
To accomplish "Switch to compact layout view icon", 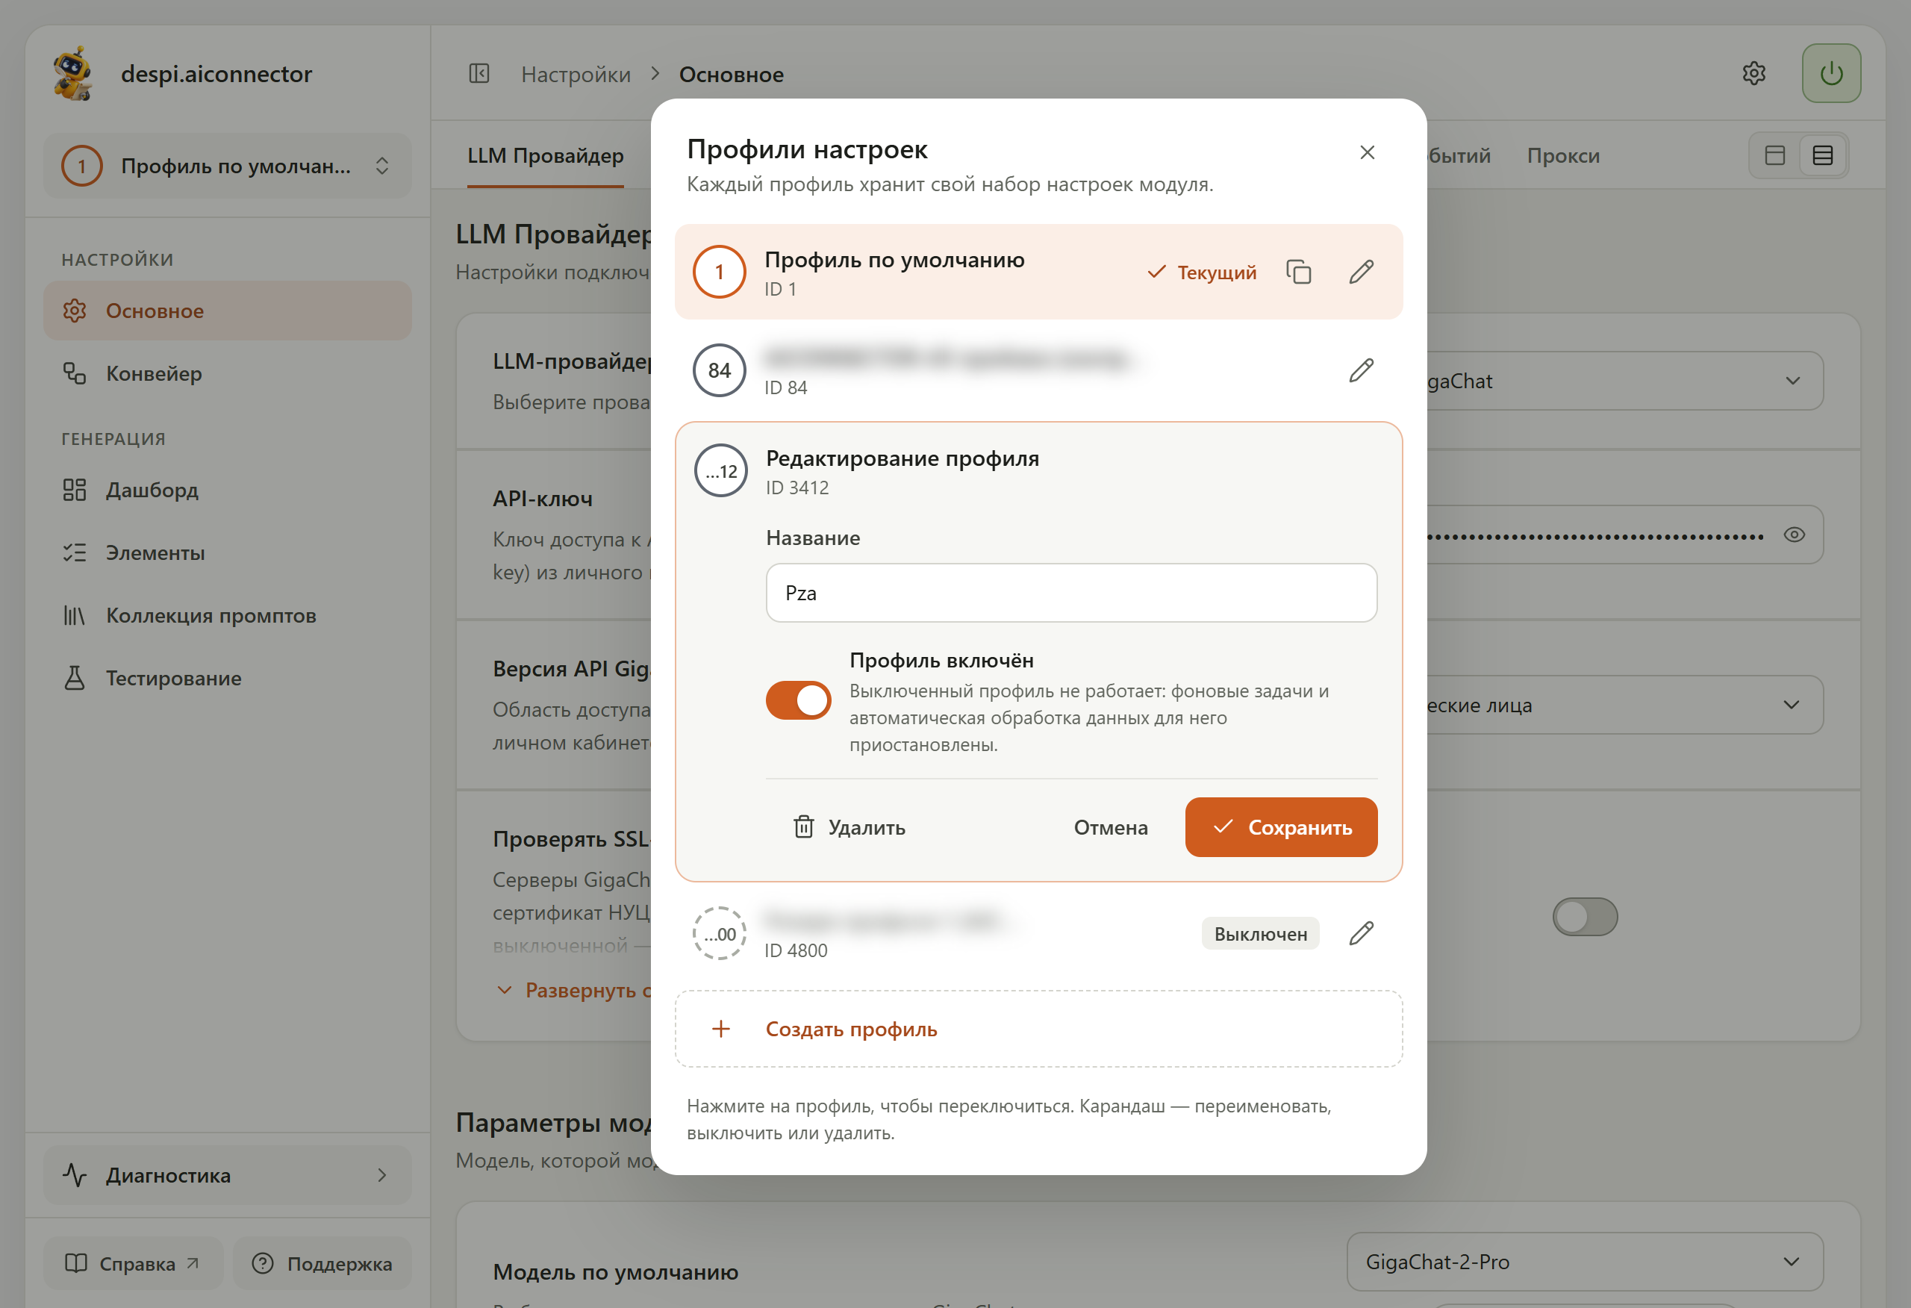I will (1775, 155).
